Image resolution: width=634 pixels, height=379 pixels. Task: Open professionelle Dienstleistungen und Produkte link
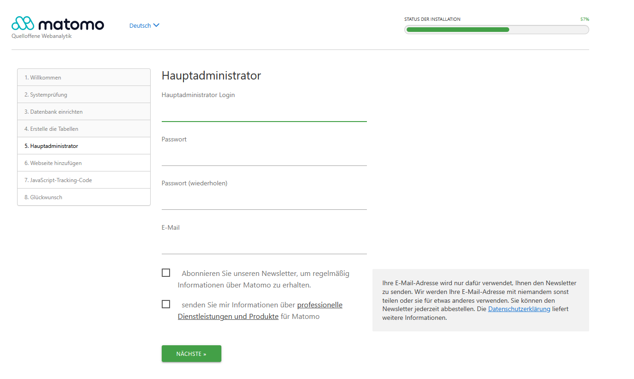(x=260, y=311)
